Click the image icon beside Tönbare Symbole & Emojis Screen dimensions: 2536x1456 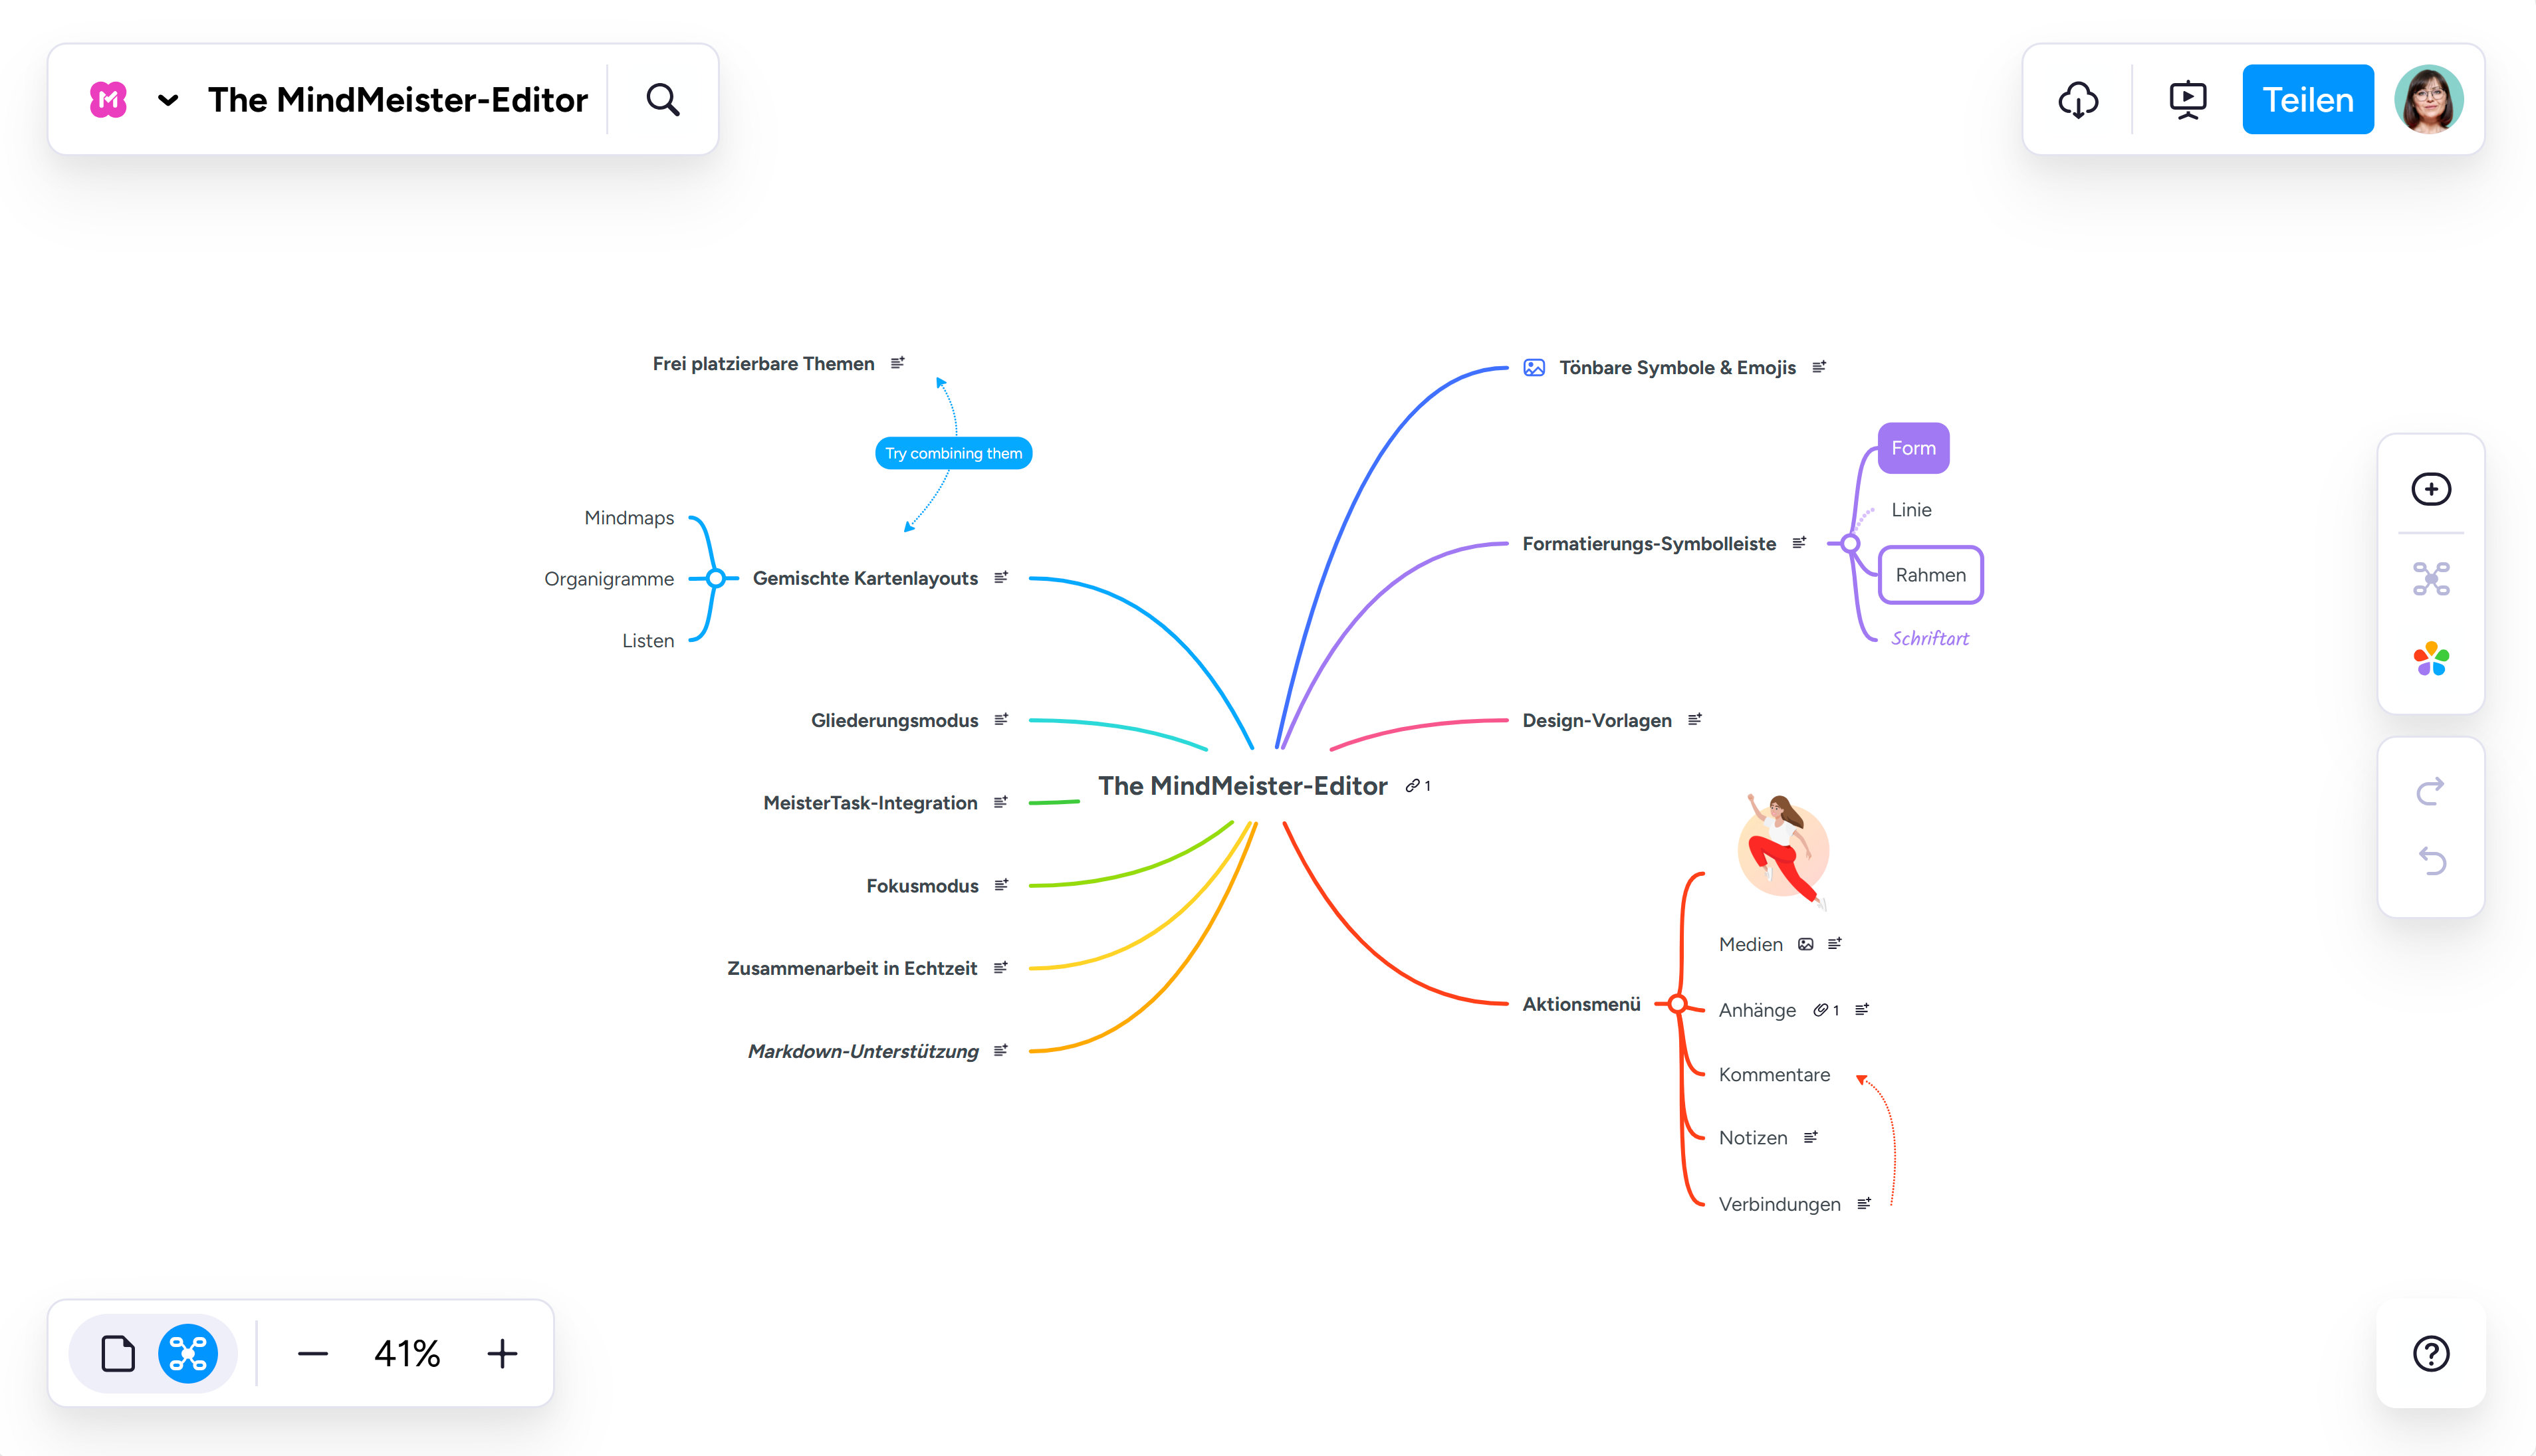(1534, 368)
